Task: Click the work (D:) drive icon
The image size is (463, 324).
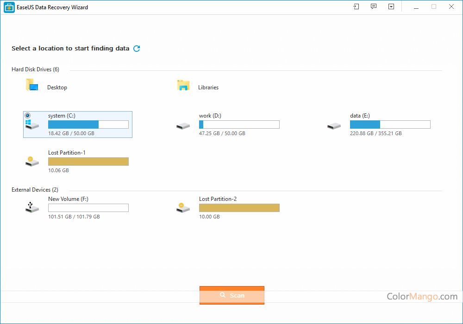Action: (x=183, y=126)
